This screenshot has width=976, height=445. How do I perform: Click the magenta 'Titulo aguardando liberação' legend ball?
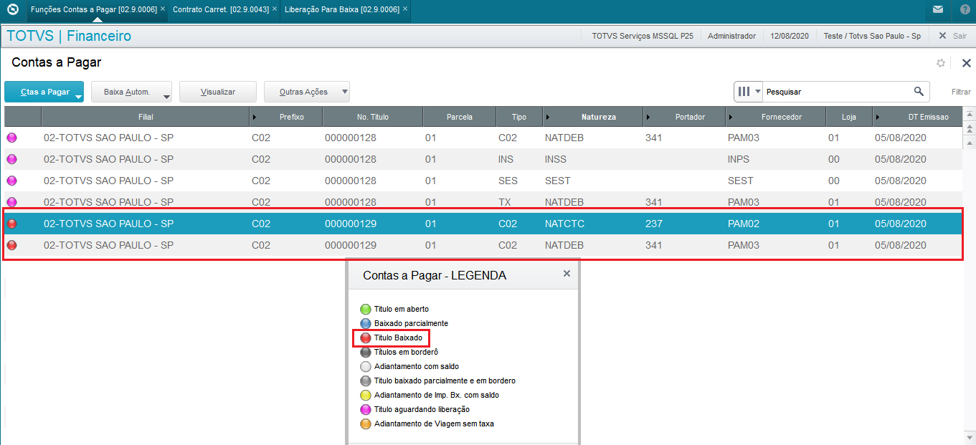tap(366, 410)
